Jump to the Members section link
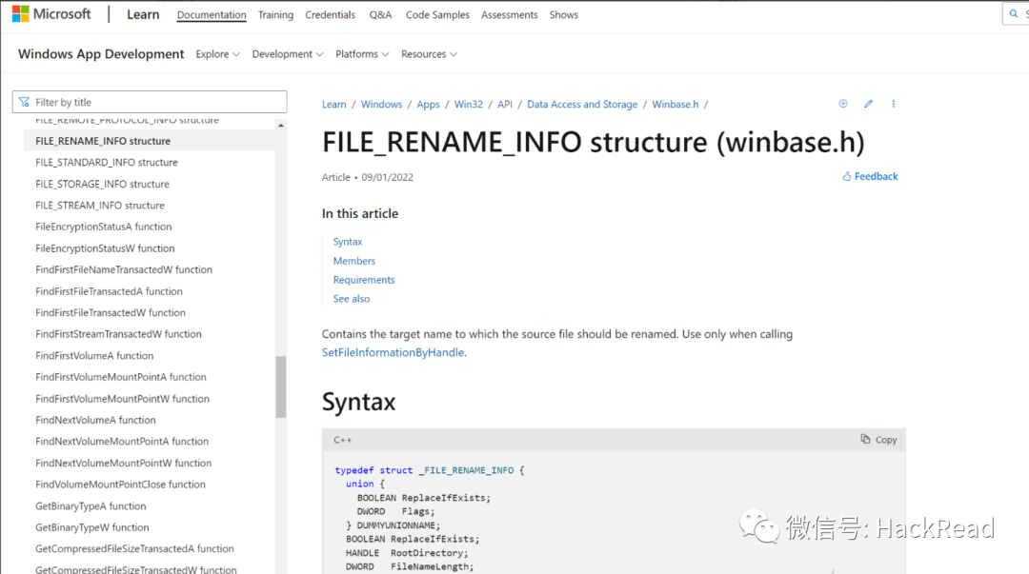1029x574 pixels. click(x=353, y=261)
